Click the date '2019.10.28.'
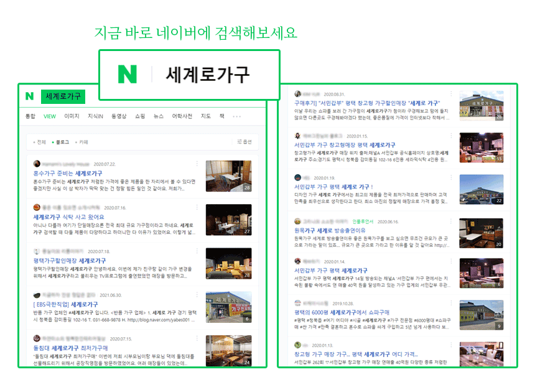This screenshot has width=535, height=382. point(343,304)
